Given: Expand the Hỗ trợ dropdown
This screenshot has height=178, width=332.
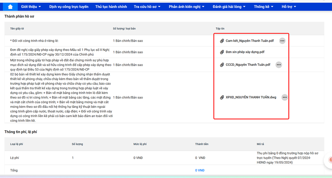Looking at the screenshot, I should click(x=289, y=7).
